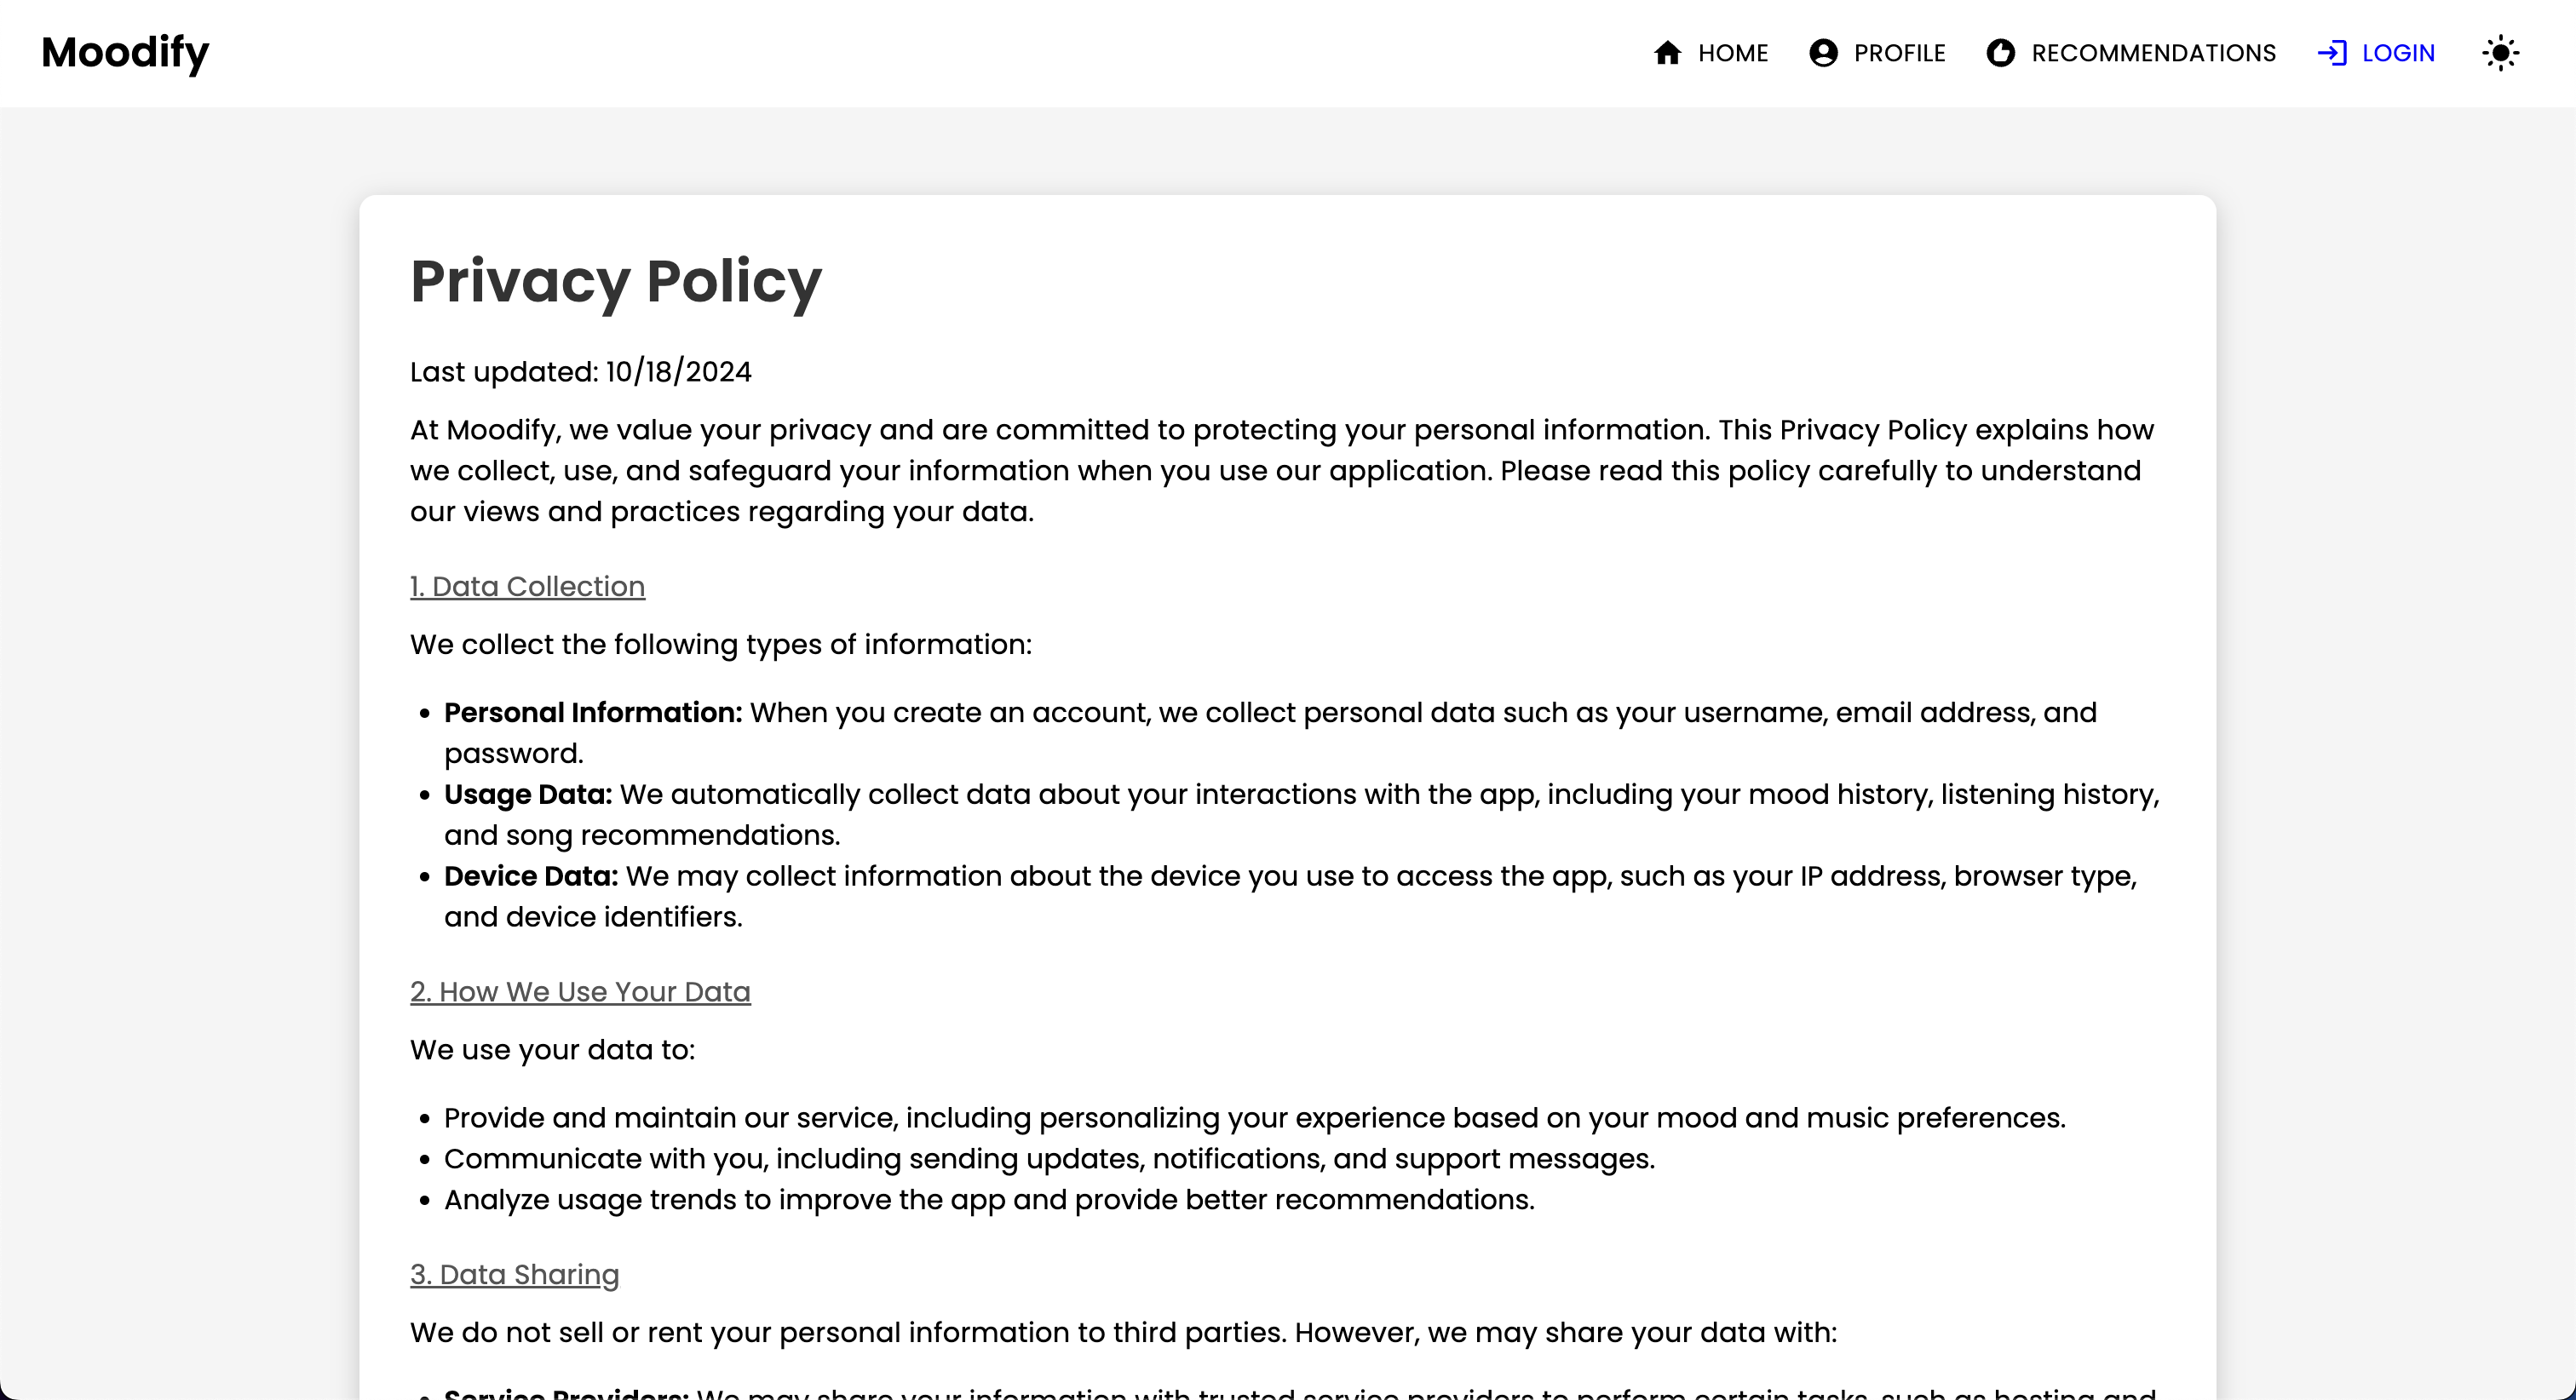Click the Privacy Policy page title
This screenshot has height=1400, width=2576.
click(616, 281)
